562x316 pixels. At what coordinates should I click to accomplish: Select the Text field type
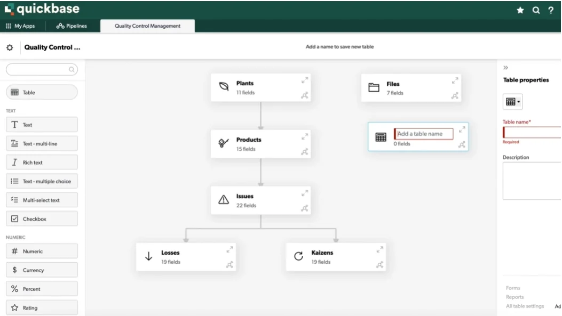(42, 125)
